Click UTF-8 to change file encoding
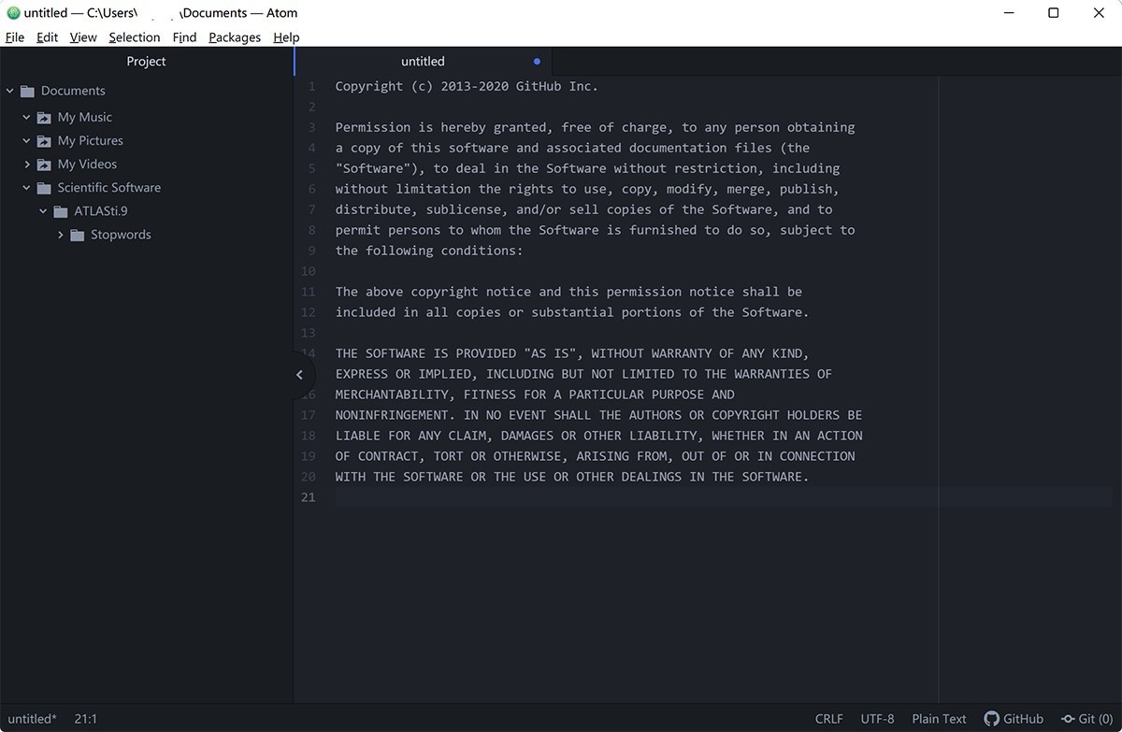This screenshot has width=1122, height=732. coord(877,718)
